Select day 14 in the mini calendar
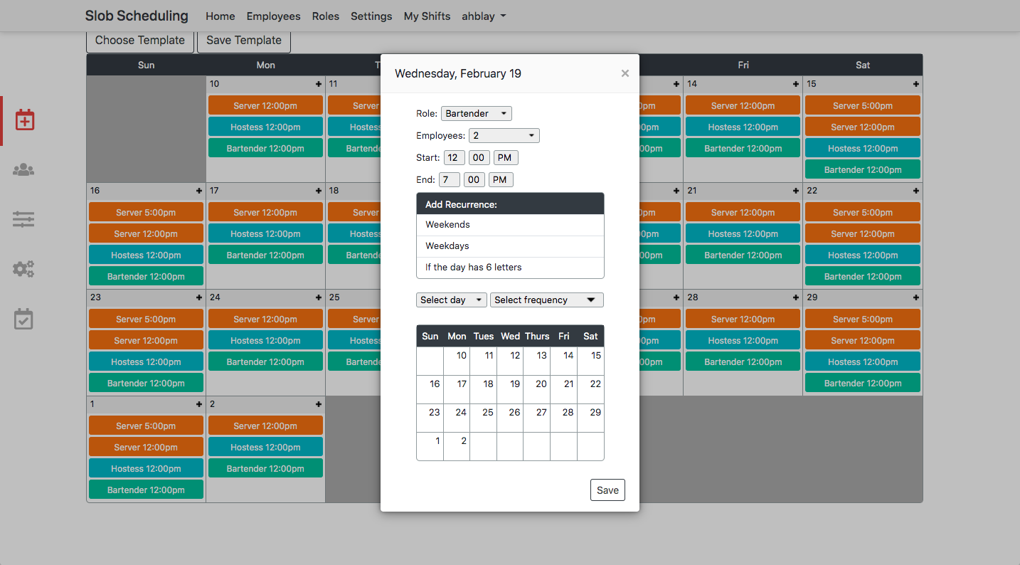 563,361
